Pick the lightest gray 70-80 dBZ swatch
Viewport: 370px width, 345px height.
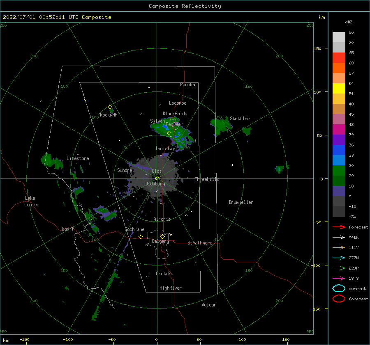coord(339,37)
